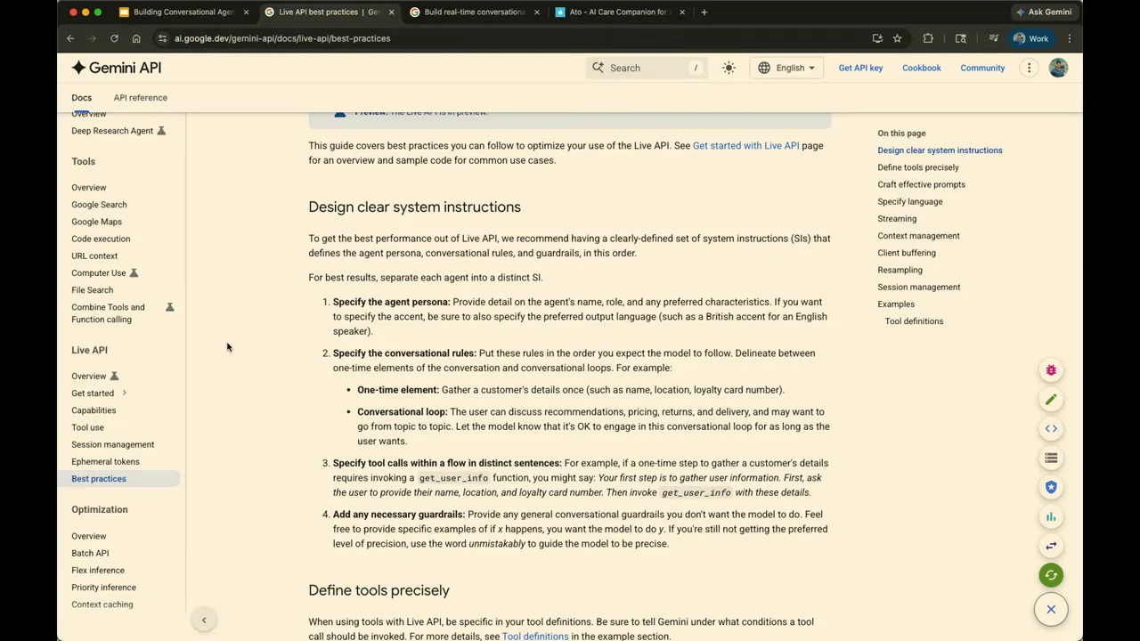This screenshot has height=641, width=1140.
Task: Click the teal bar chart floating icon
Action: pyautogui.click(x=1051, y=516)
